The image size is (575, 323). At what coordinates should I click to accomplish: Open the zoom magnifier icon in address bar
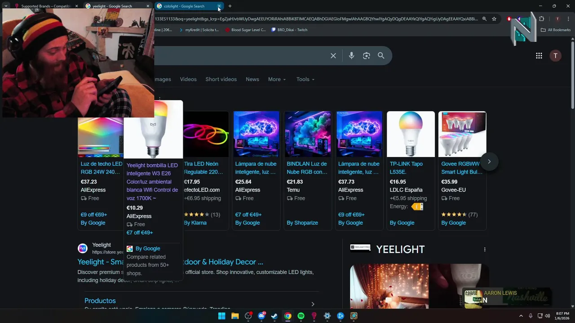(x=484, y=19)
